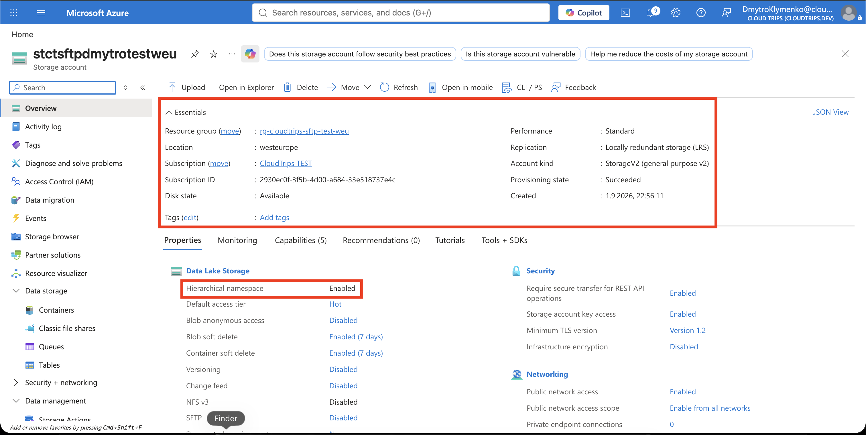Image resolution: width=866 pixels, height=435 pixels.
Task: Open Access Control (IAM)
Action: tap(59, 182)
